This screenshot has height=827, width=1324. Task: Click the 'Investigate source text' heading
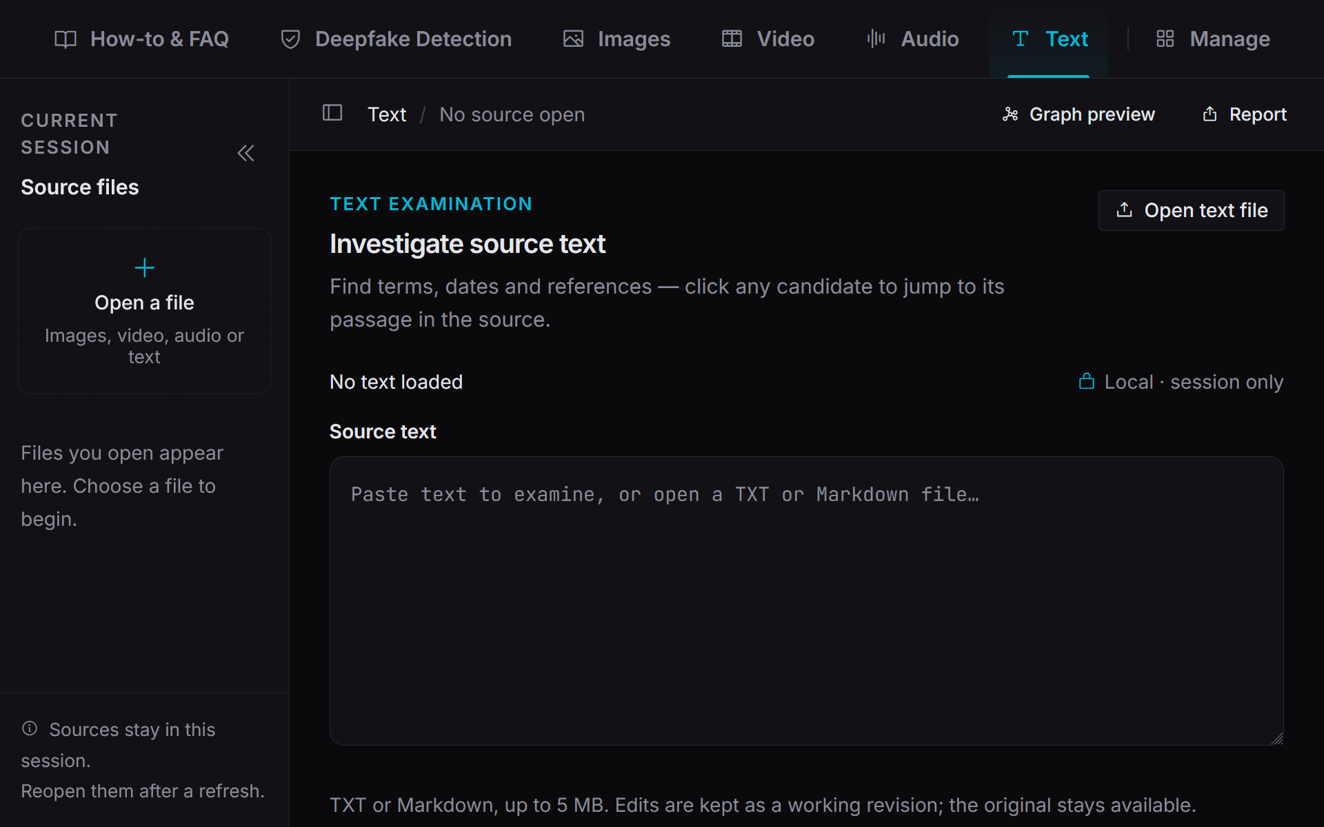468,244
